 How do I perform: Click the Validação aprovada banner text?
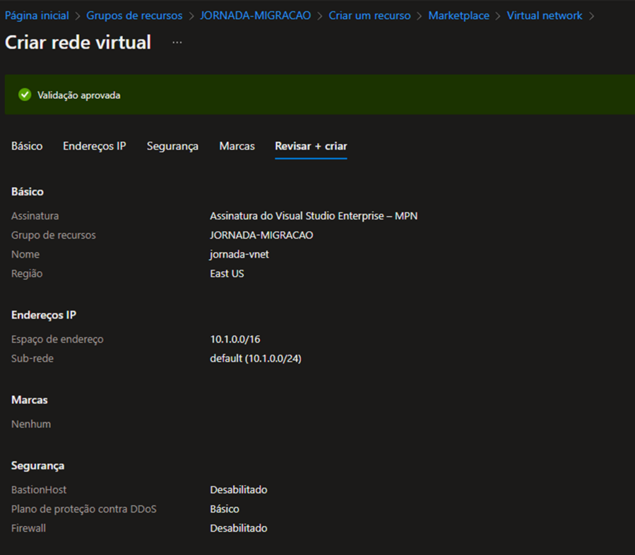pyautogui.click(x=79, y=95)
